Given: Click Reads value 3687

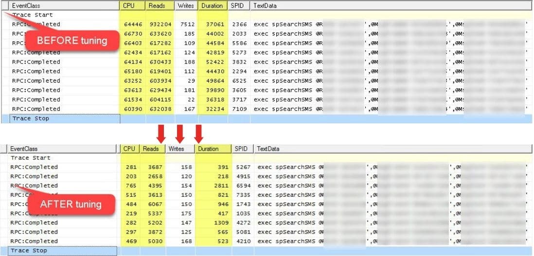Looking at the screenshot, I should pyautogui.click(x=155, y=167).
